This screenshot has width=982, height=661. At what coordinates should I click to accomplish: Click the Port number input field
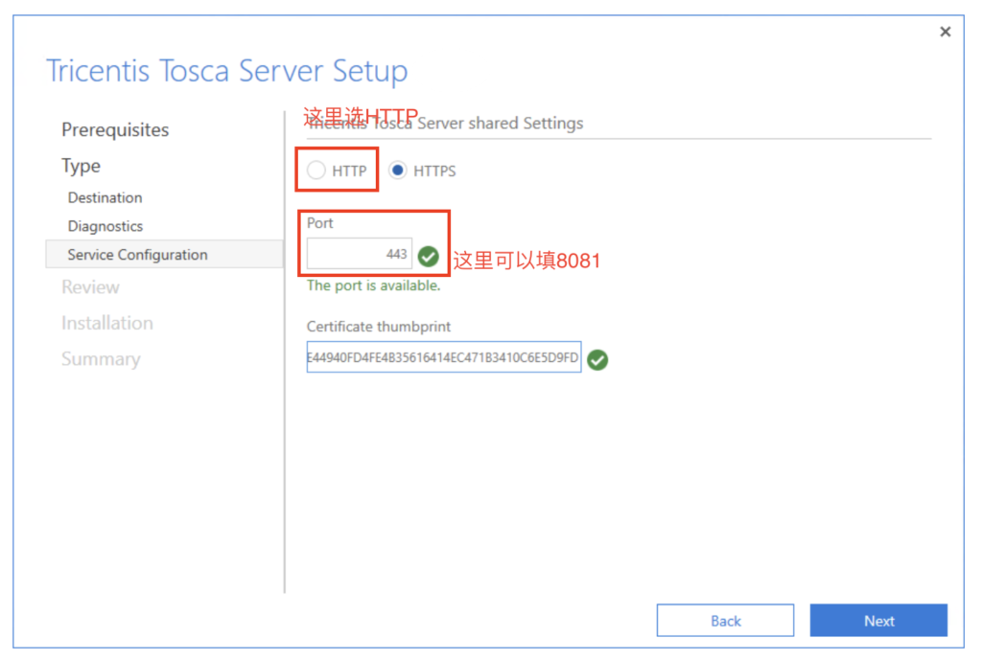coord(360,254)
